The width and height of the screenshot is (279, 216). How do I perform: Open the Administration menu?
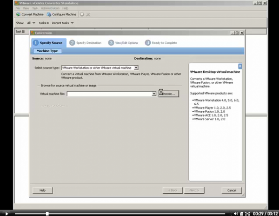(x=50, y=8)
